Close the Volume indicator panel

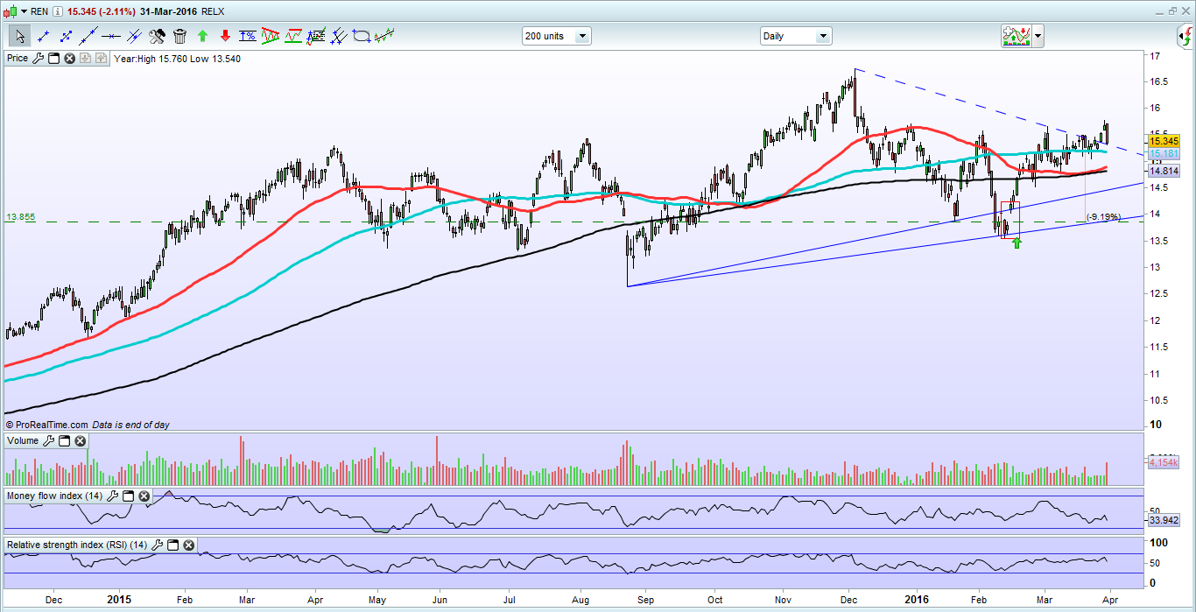pos(80,441)
